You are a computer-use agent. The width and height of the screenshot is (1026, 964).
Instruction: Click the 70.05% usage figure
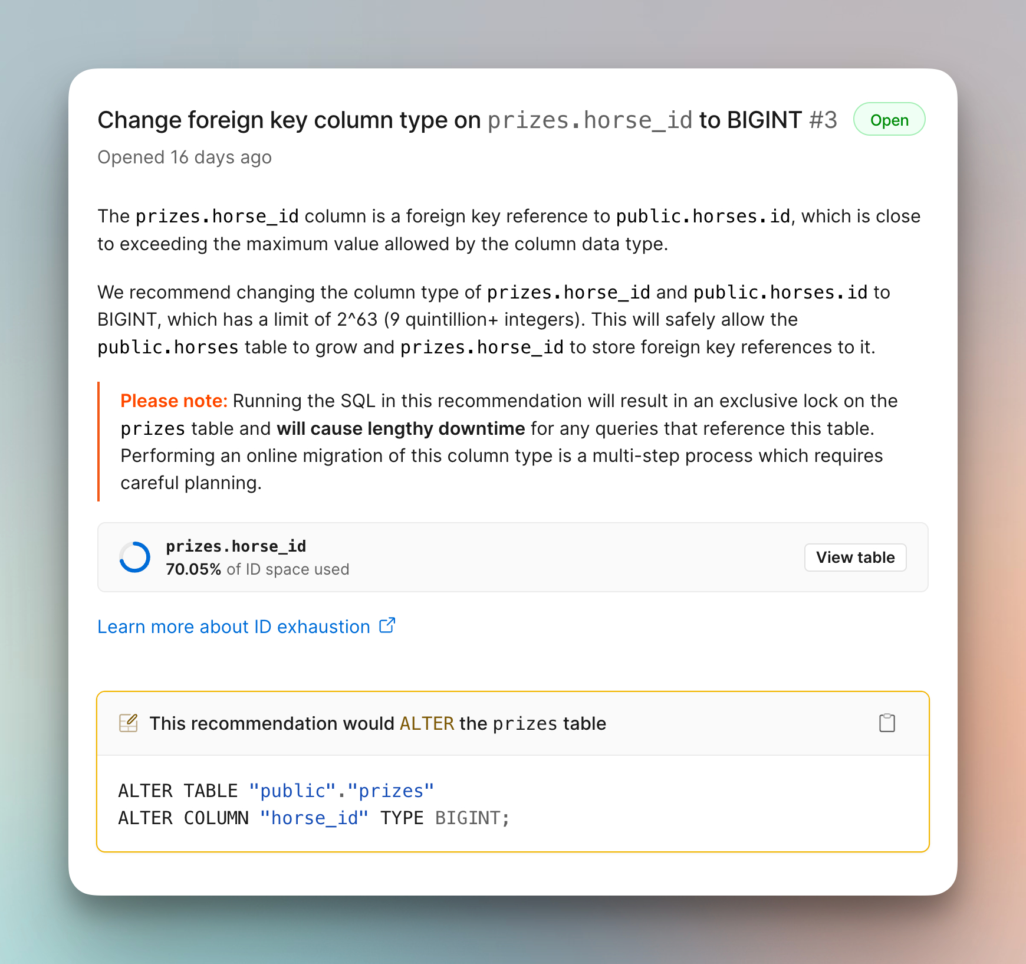(x=193, y=569)
